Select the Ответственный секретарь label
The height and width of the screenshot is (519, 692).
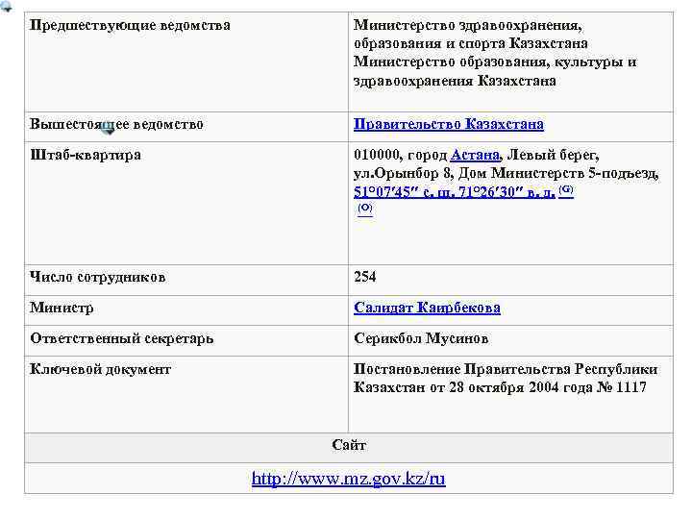pos(122,338)
